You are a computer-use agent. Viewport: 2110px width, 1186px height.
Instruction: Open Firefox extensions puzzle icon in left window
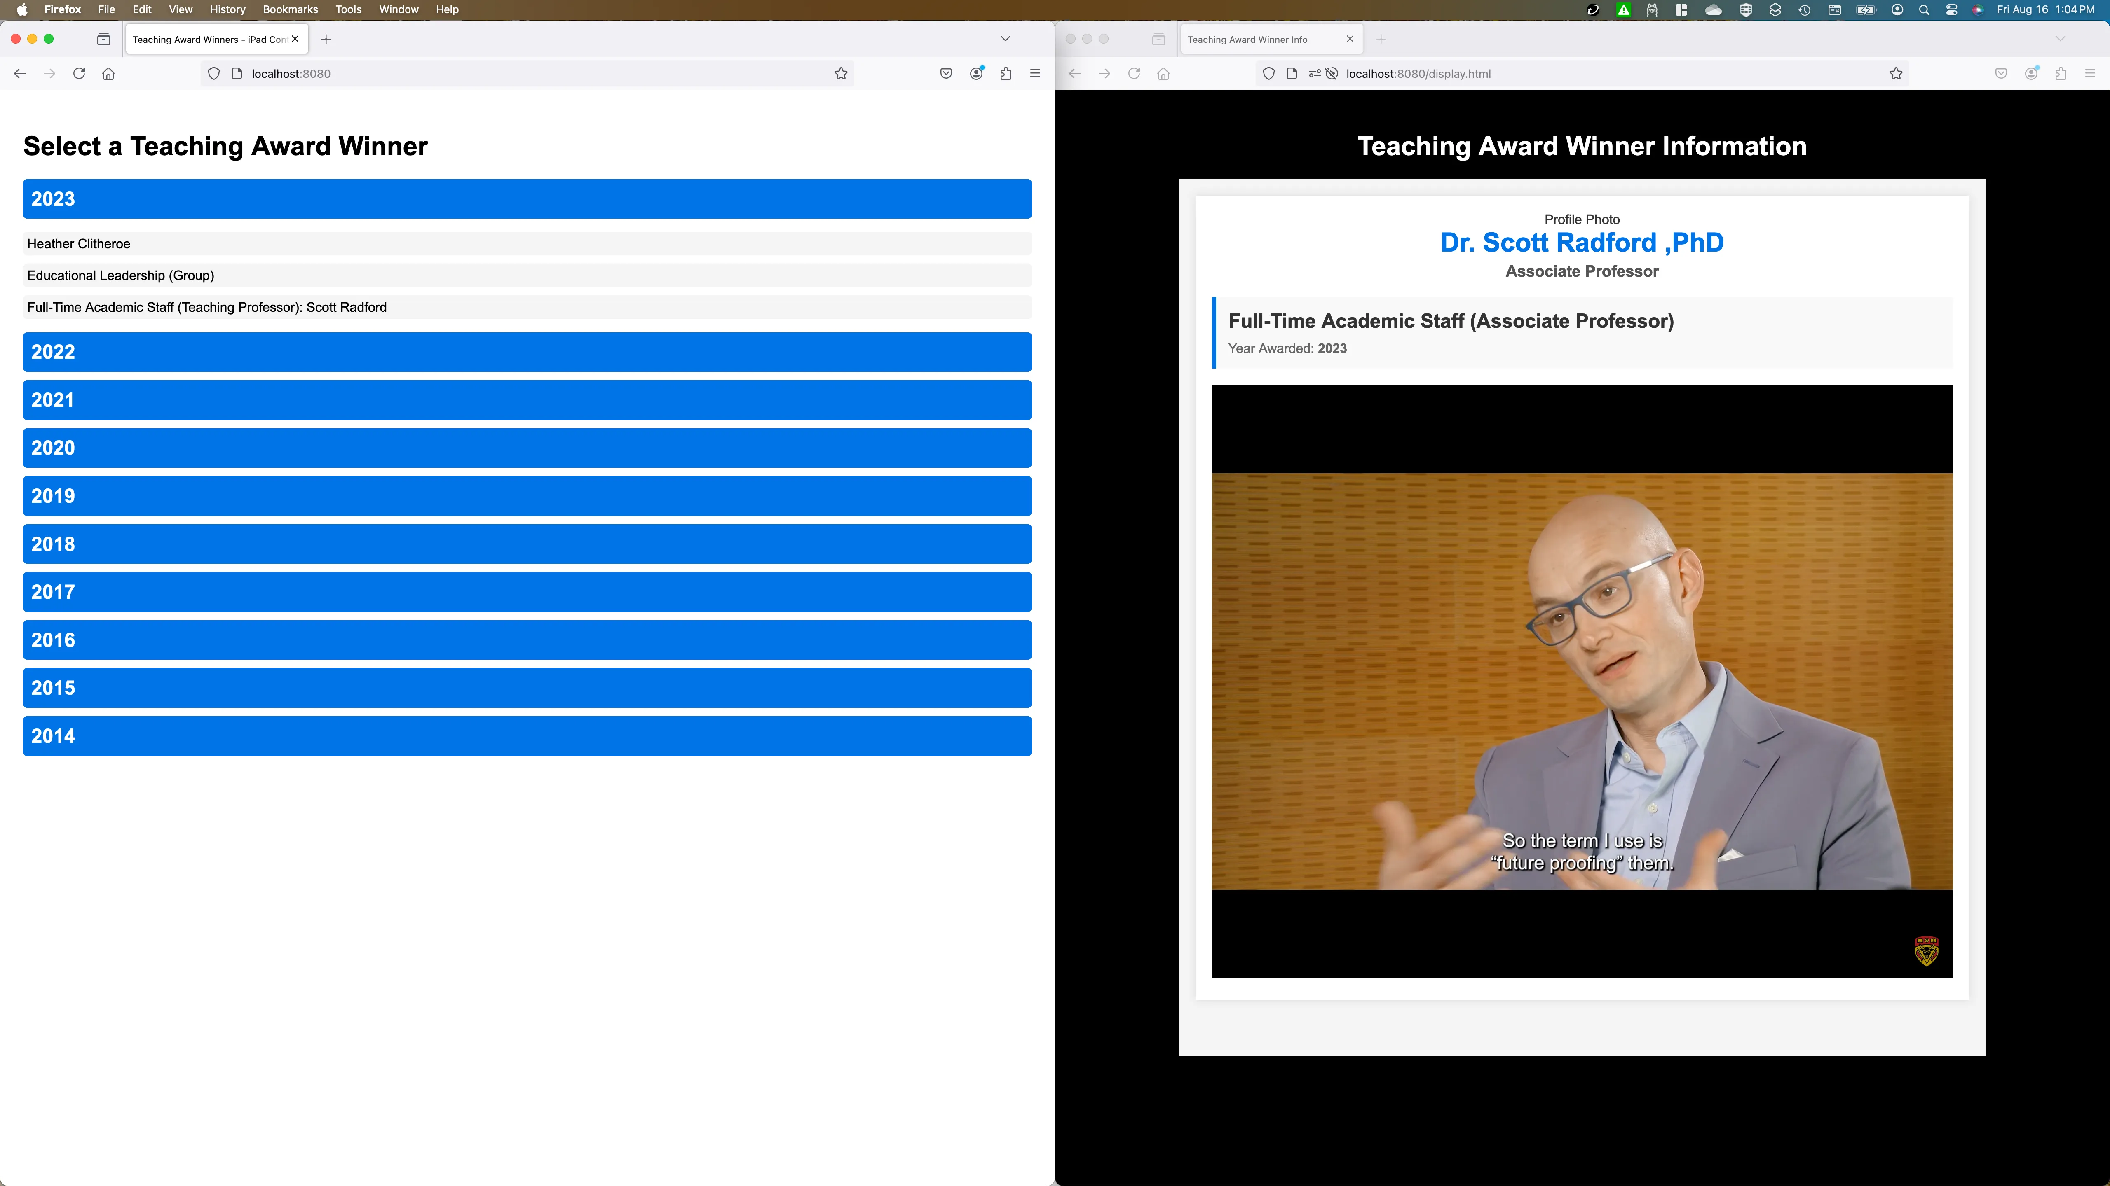[x=1006, y=74]
